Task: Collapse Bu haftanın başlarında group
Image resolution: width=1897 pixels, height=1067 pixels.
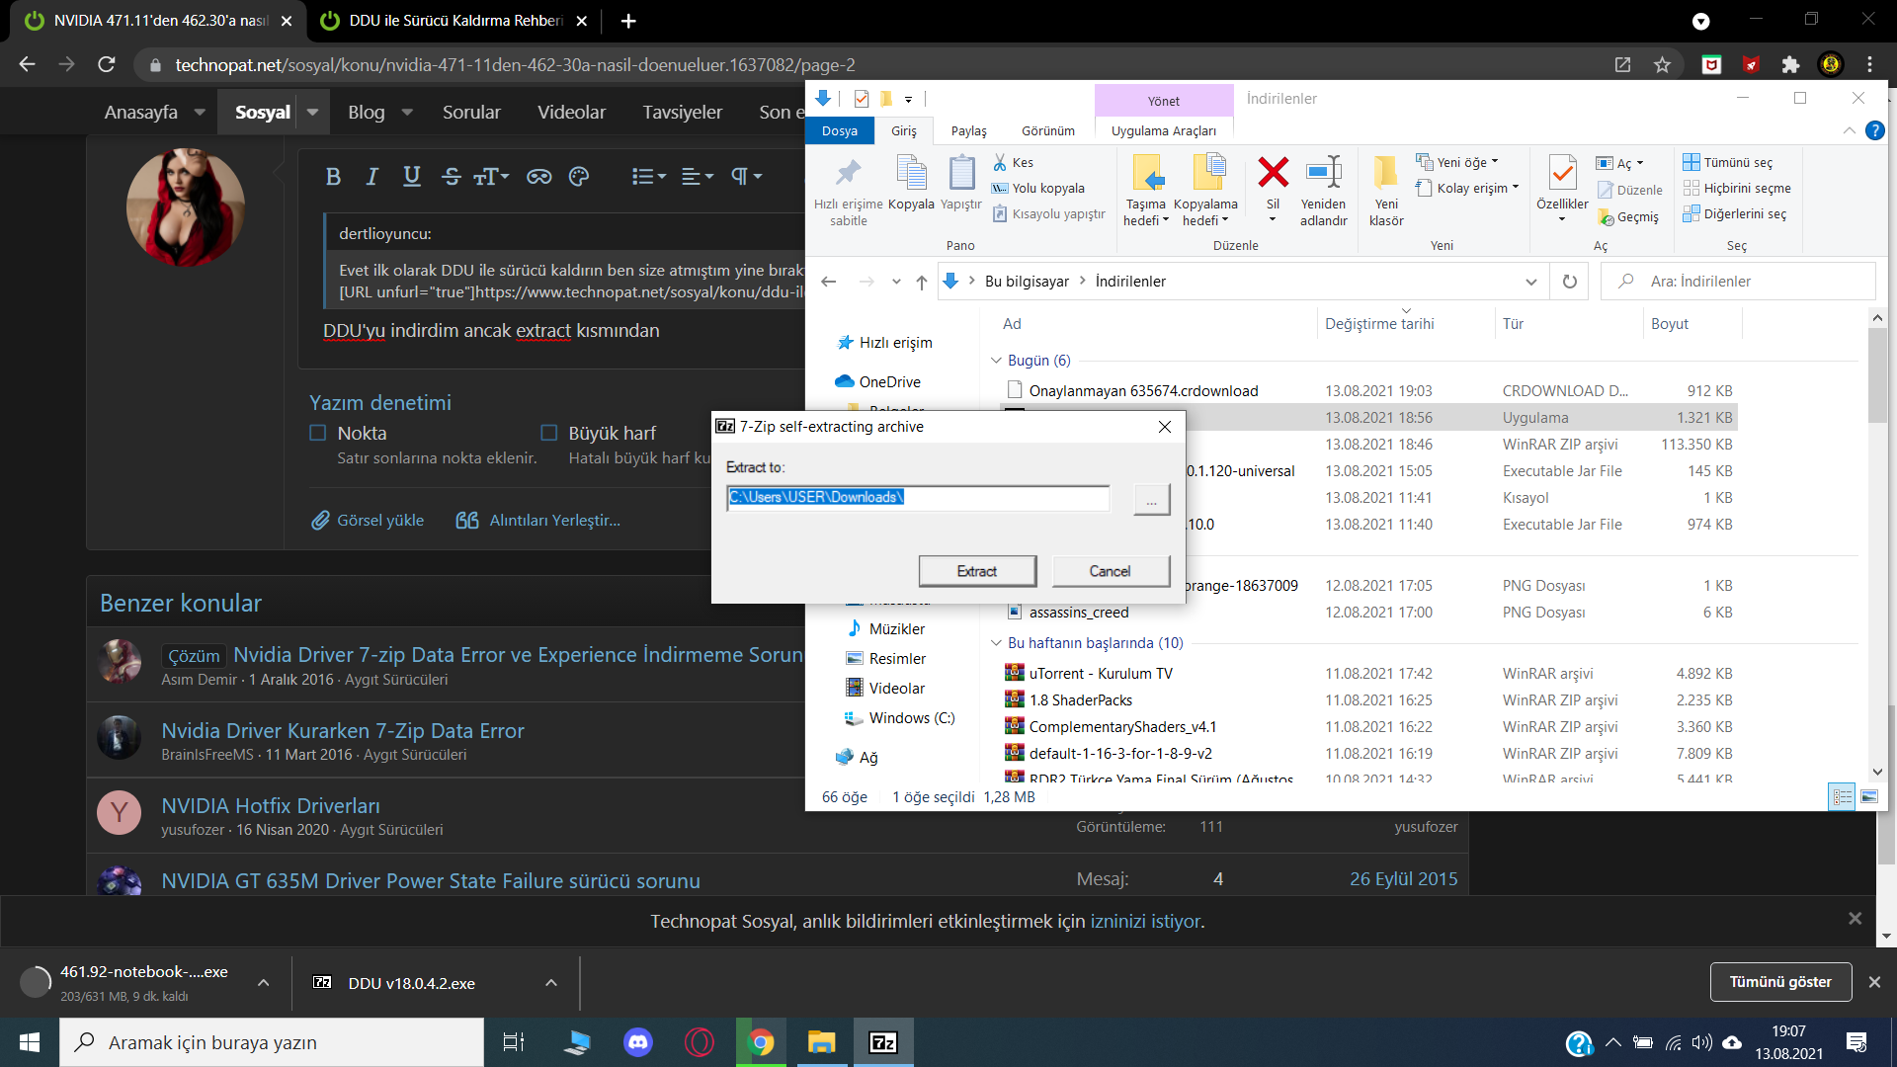Action: pos(996,643)
